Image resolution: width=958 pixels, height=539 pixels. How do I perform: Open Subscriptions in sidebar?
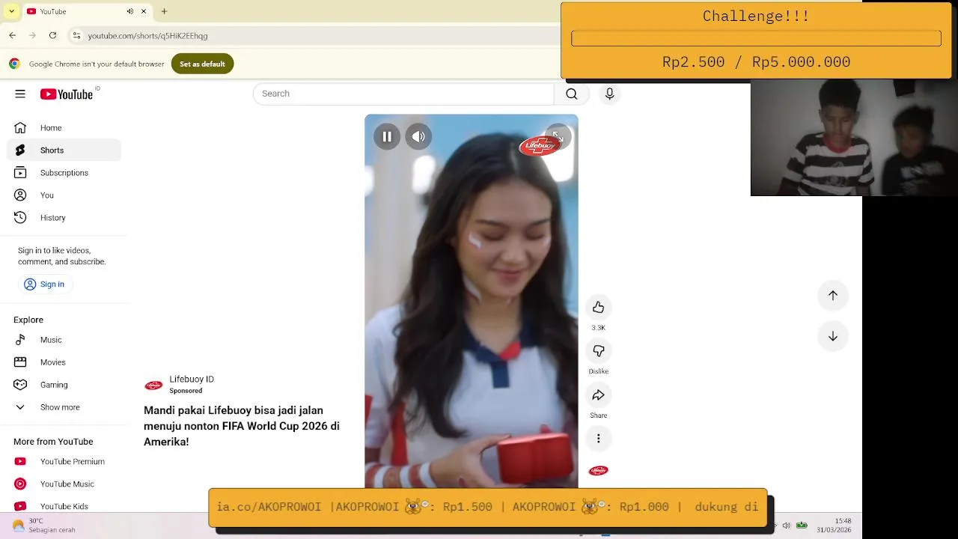click(64, 173)
